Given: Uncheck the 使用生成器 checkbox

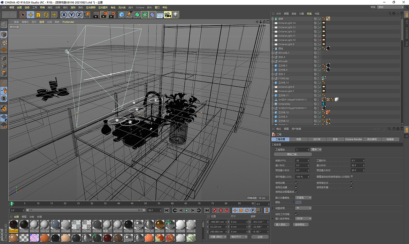Looking at the screenshot, I should pyautogui.click(x=297, y=187).
